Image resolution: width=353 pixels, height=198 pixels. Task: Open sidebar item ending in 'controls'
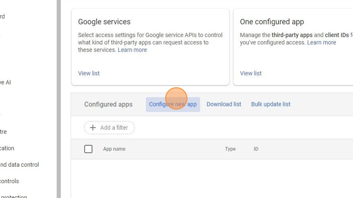(x=9, y=181)
